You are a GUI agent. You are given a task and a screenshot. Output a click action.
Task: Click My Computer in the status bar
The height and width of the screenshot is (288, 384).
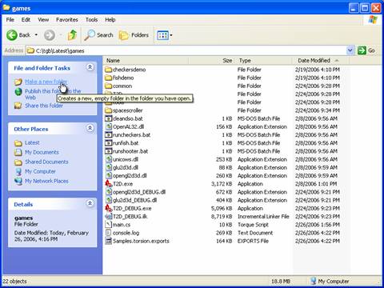coord(330,281)
